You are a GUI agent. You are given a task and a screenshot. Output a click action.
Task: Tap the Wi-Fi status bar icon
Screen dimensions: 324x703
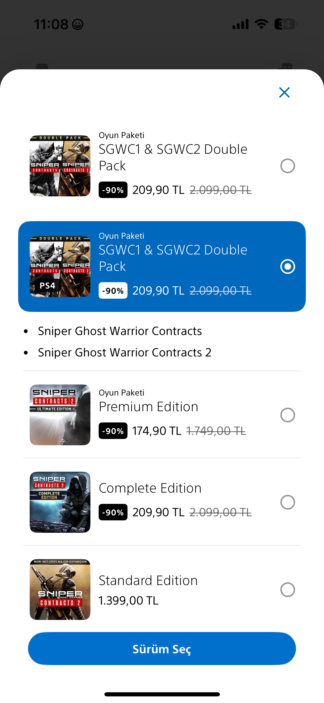point(261,24)
